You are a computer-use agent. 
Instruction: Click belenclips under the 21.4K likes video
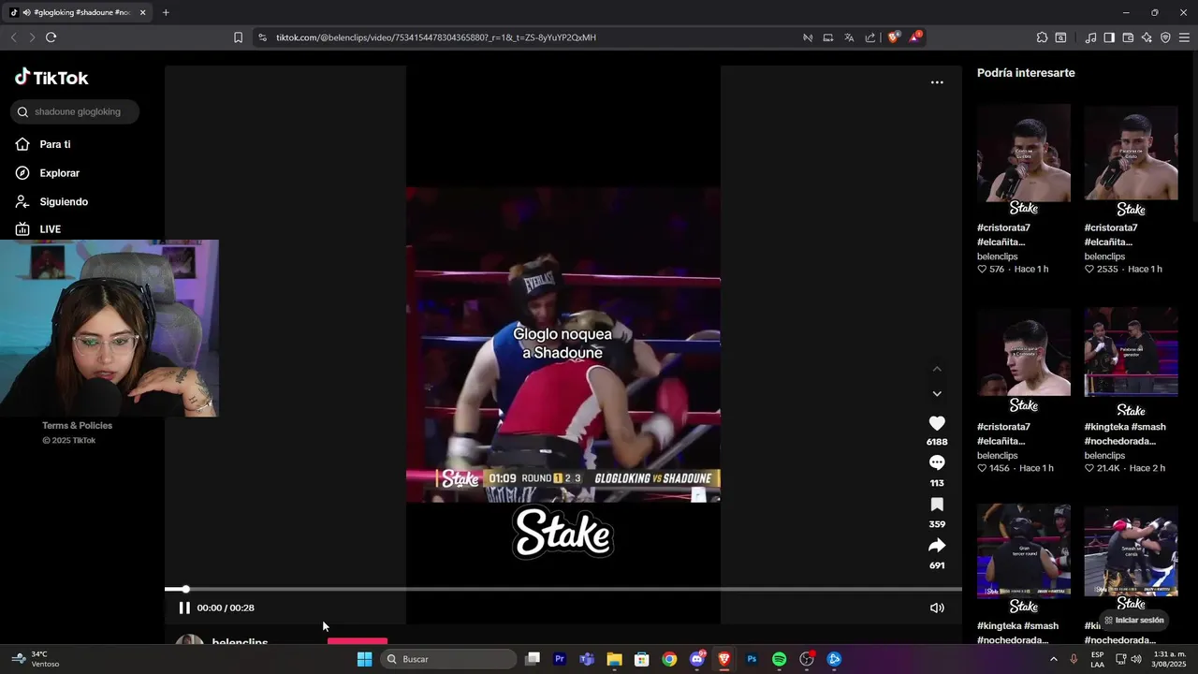[1104, 456]
